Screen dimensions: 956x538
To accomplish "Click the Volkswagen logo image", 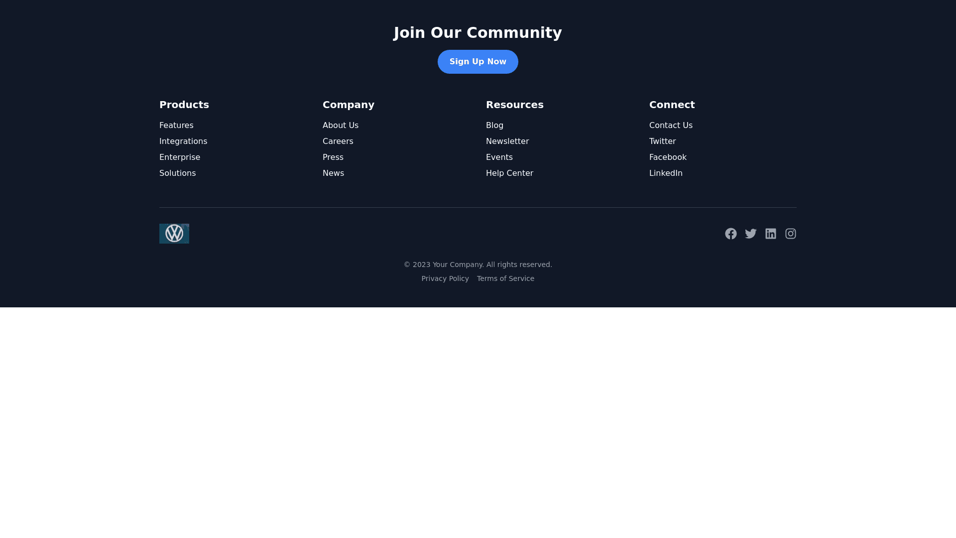I will (x=174, y=234).
